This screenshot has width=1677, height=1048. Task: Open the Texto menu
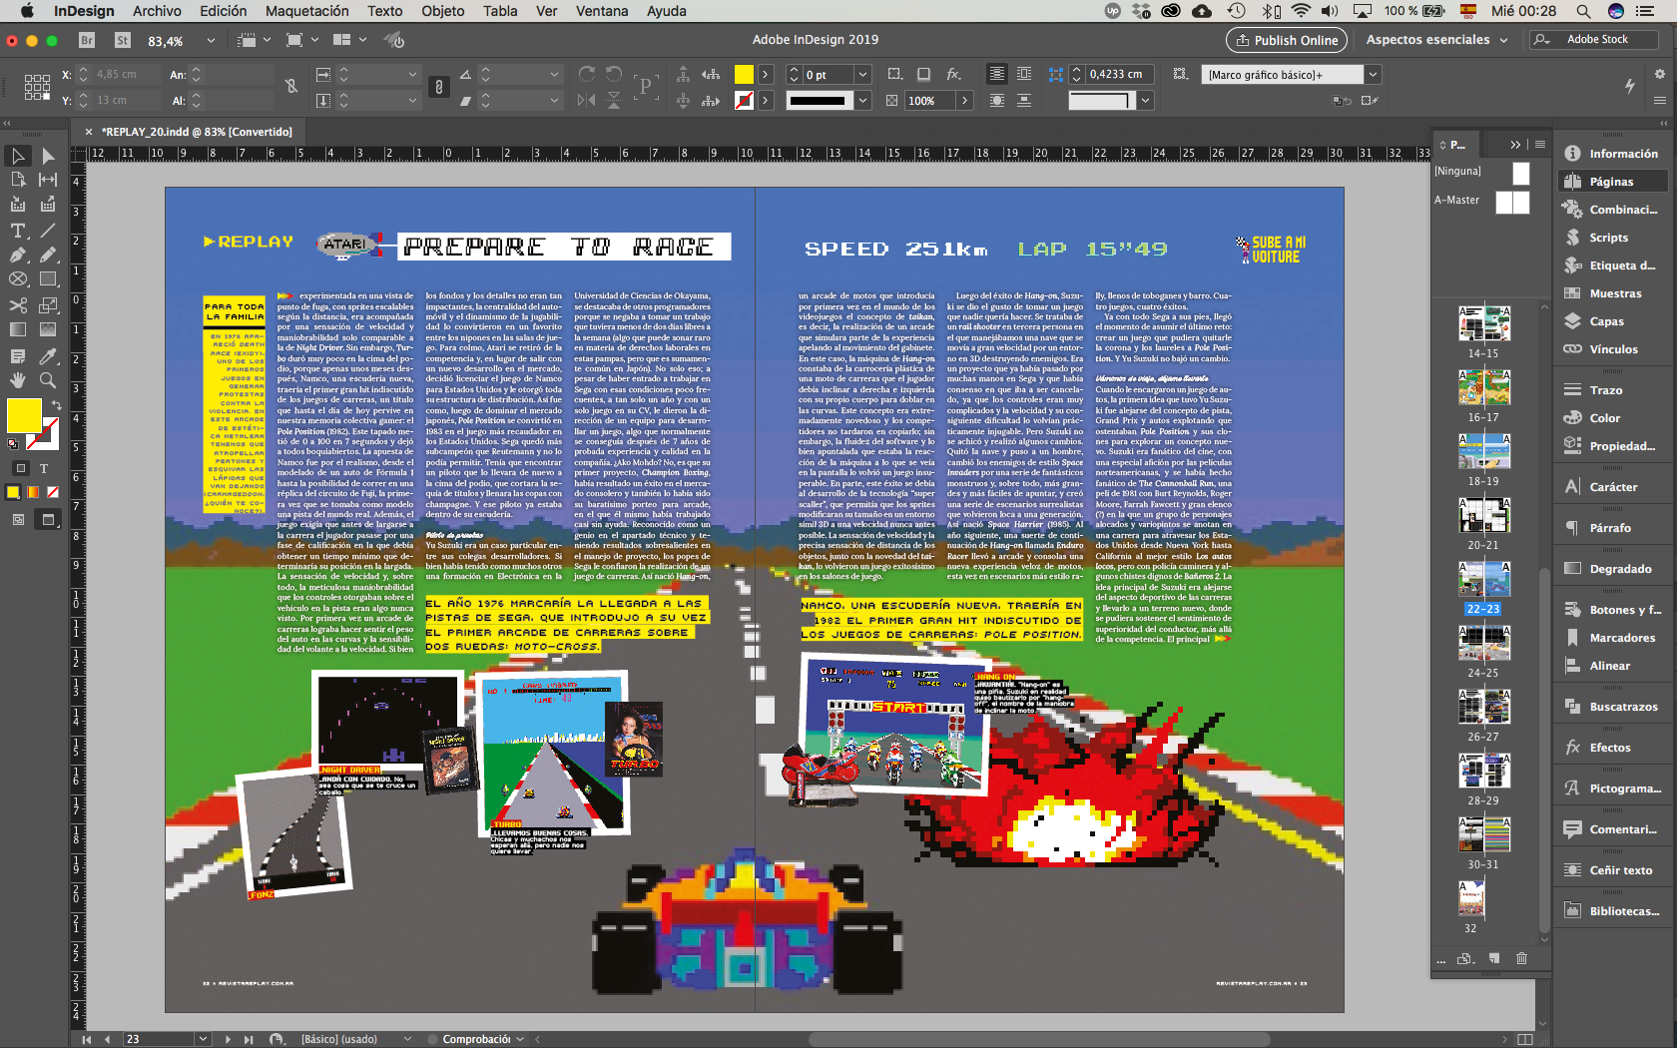(x=384, y=11)
